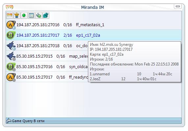The image size is (188, 131).
Task: Open the options checklist toolbar icon
Action: tap(31, 15)
